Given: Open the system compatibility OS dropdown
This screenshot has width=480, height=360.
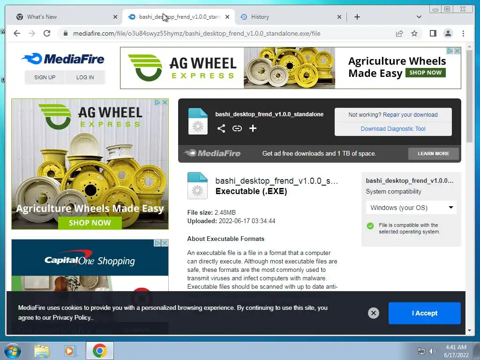Looking at the screenshot, I should tap(411, 208).
